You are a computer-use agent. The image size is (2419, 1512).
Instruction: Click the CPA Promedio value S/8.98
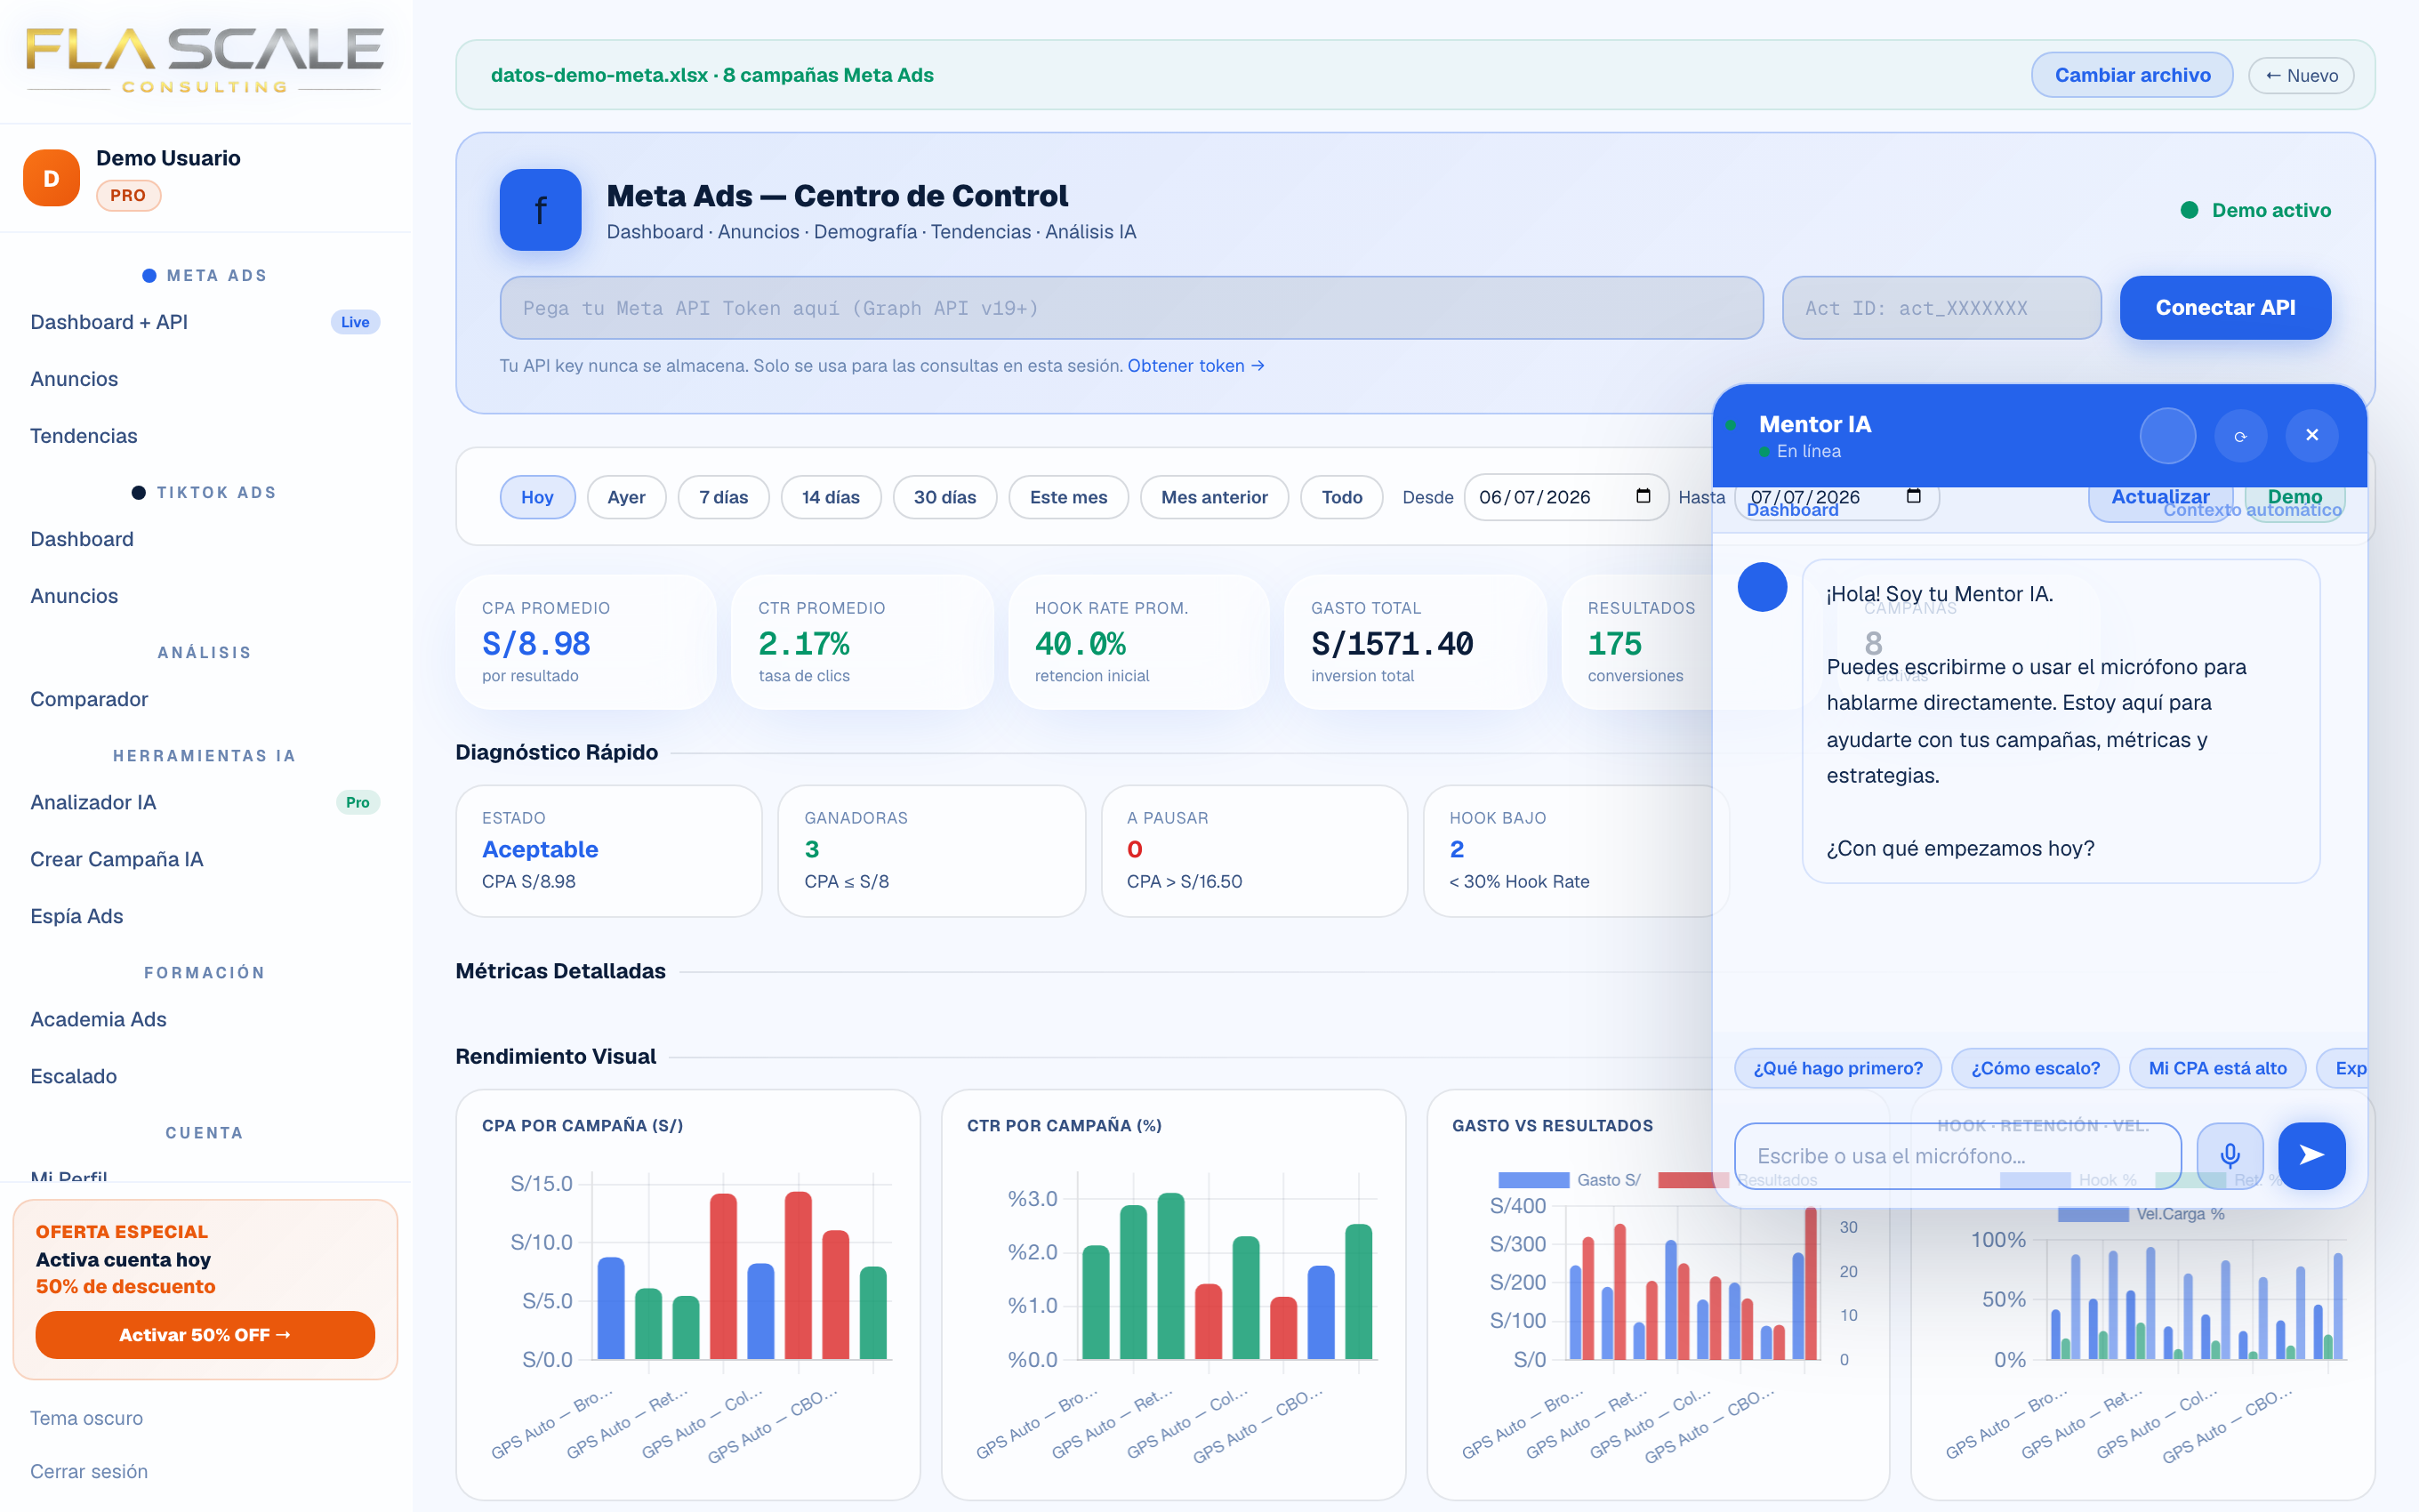pyautogui.click(x=535, y=644)
